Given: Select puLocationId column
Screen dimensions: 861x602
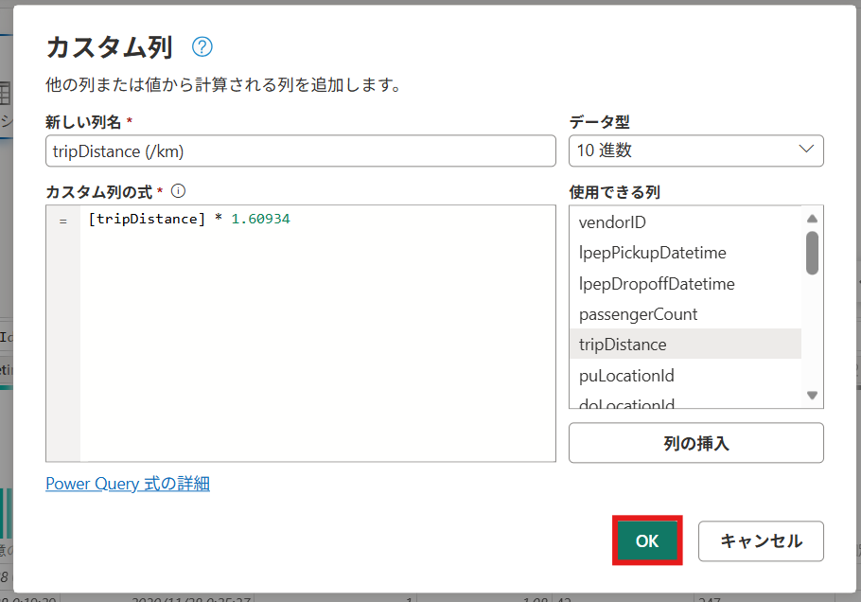Looking at the screenshot, I should 626,376.
